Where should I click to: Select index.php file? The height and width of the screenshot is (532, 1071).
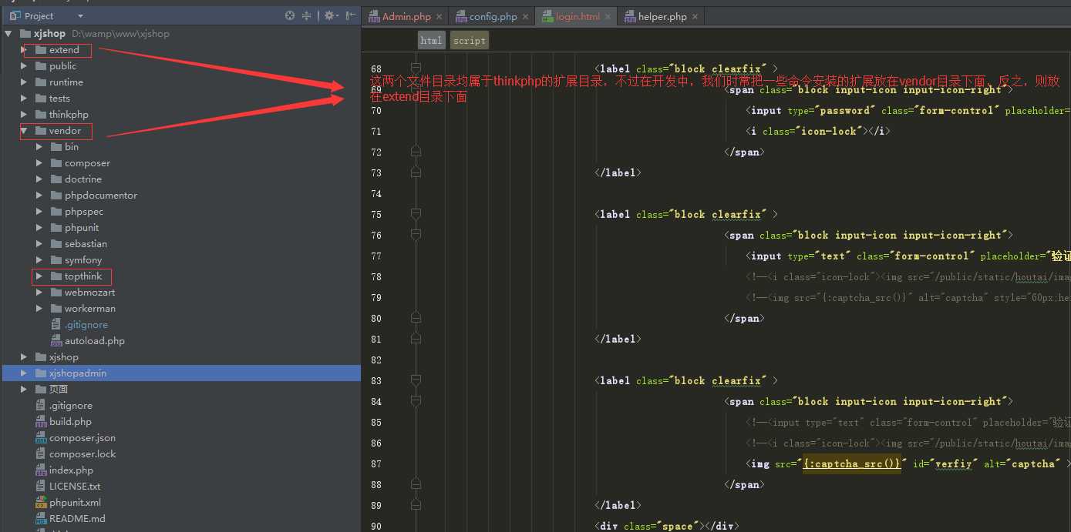[71, 470]
